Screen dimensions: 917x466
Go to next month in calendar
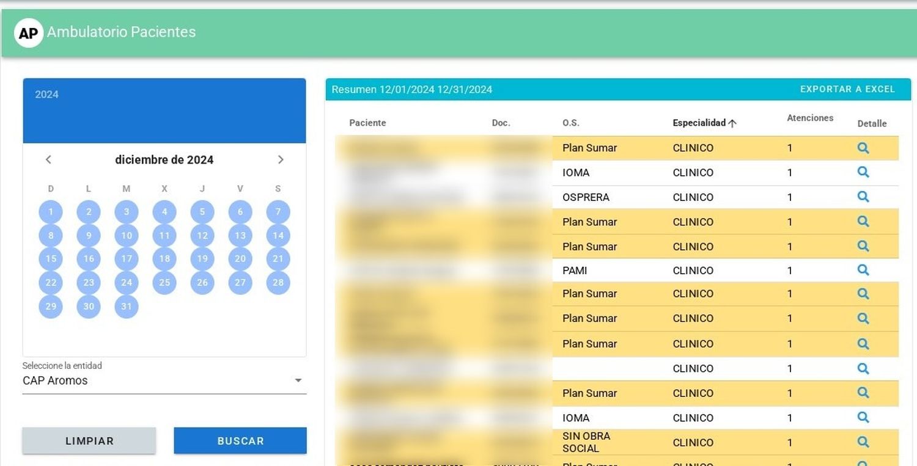[x=281, y=160]
